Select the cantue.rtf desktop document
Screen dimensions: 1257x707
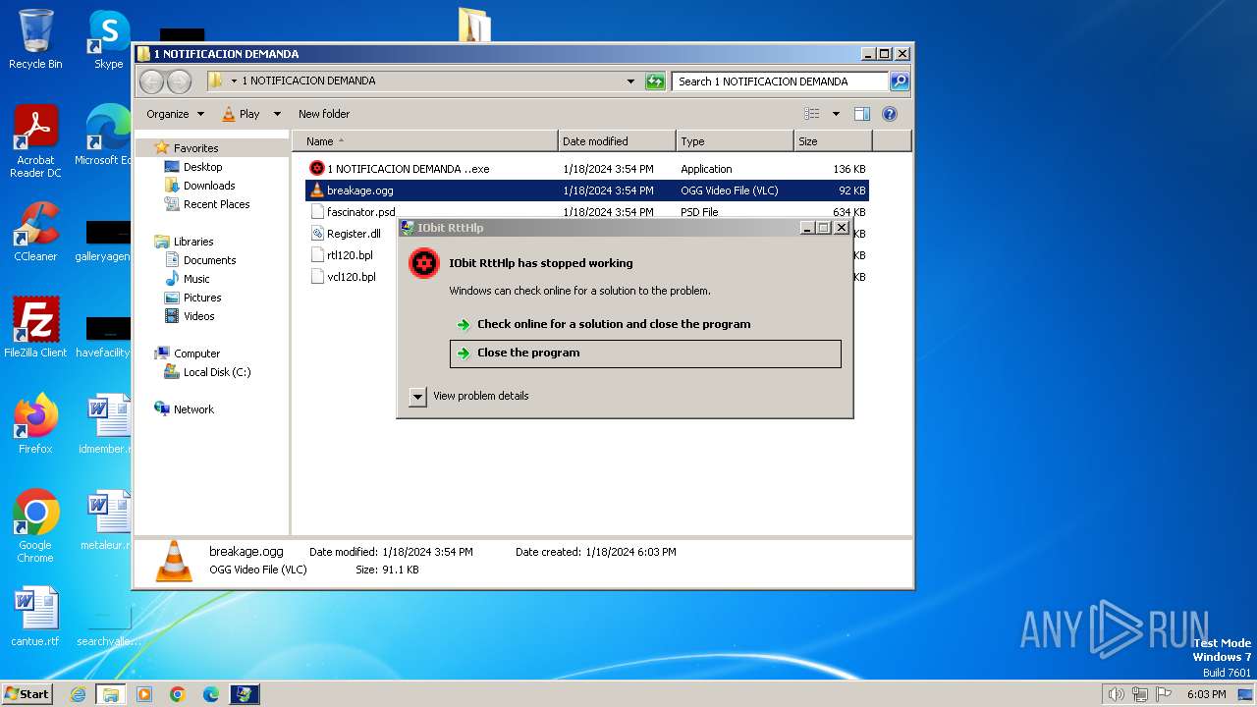tap(35, 617)
